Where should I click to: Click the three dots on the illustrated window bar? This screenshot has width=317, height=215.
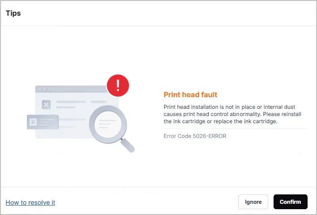(x=44, y=89)
